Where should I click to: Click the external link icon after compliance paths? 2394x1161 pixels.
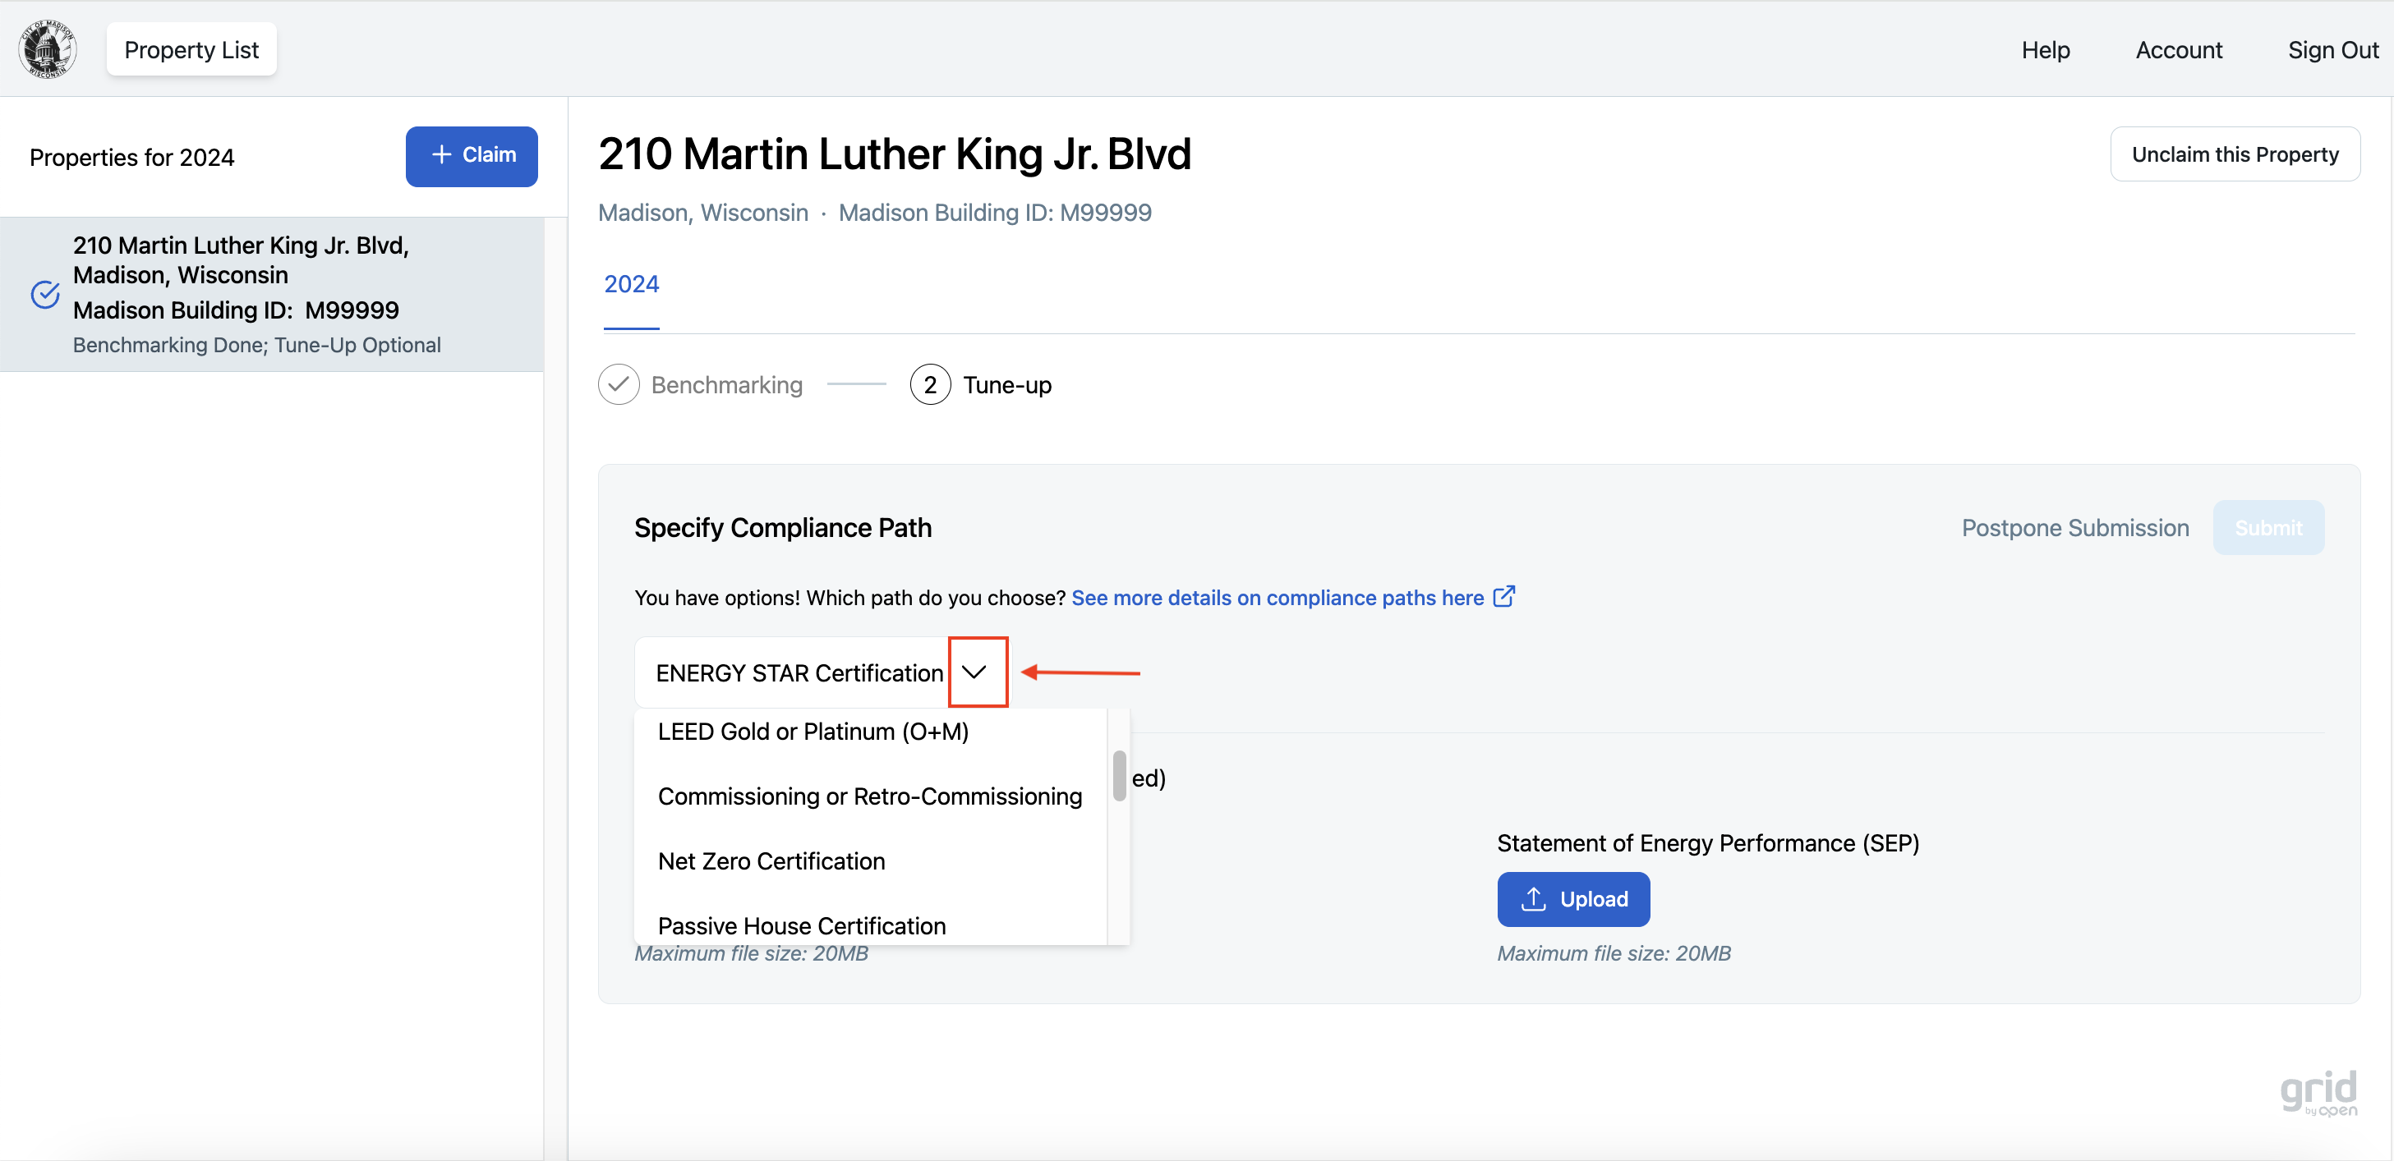coord(1503,596)
